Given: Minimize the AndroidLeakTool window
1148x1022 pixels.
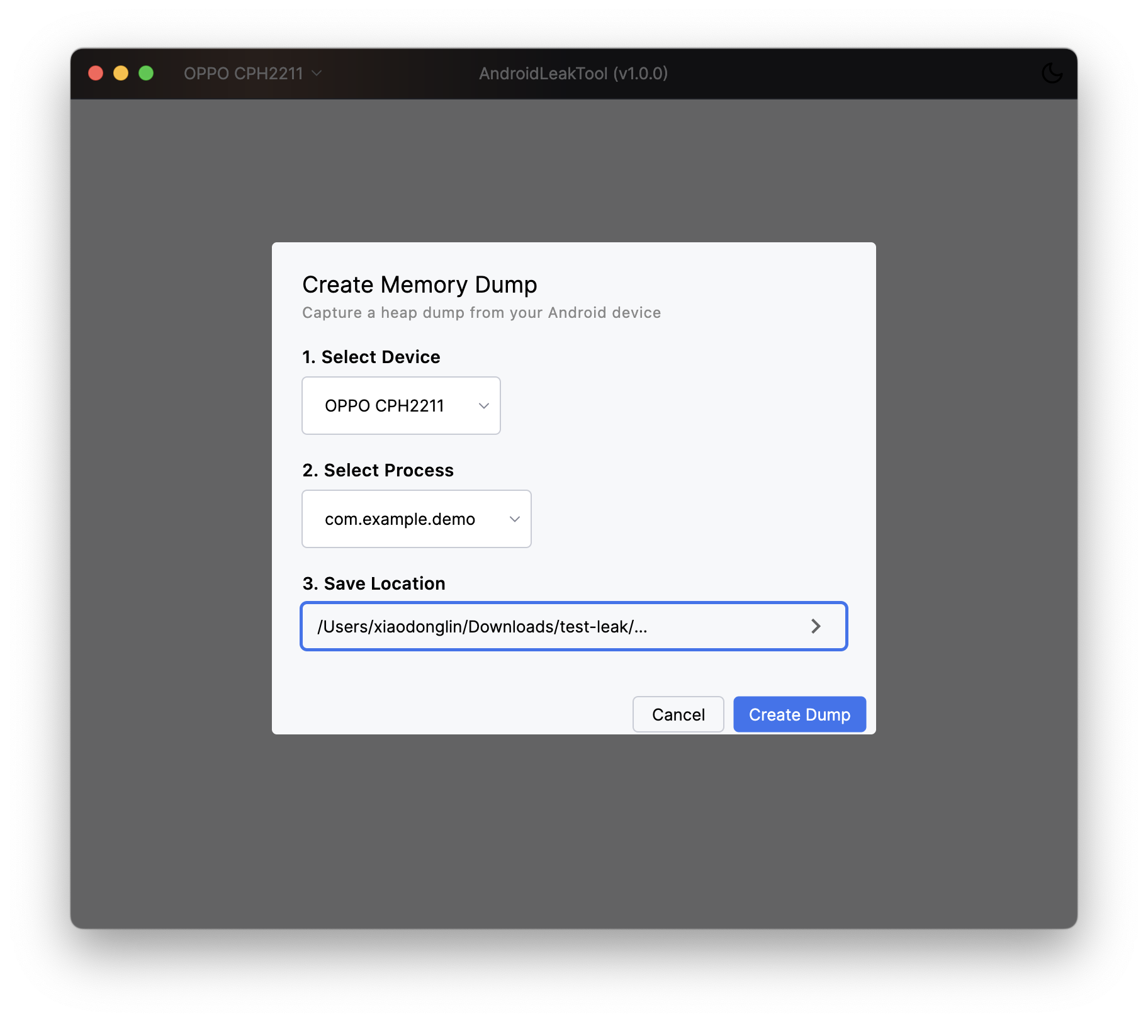Looking at the screenshot, I should 120,73.
